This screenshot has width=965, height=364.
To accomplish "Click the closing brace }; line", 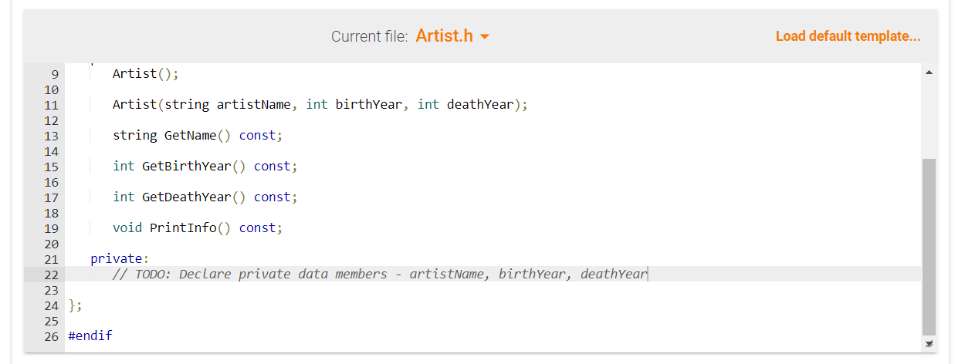I will pyautogui.click(x=75, y=305).
